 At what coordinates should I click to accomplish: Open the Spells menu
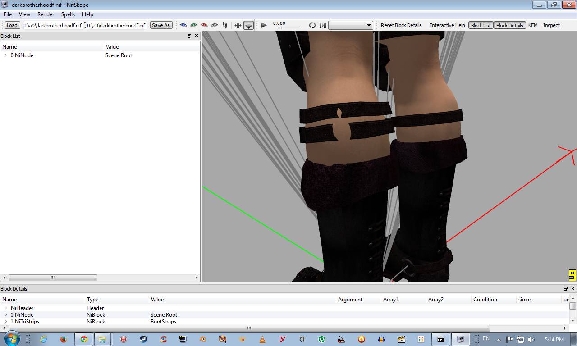pyautogui.click(x=68, y=14)
